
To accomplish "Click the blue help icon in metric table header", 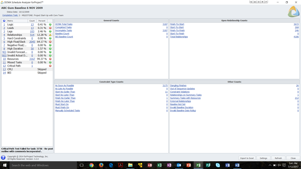I will (x=4, y=21).
